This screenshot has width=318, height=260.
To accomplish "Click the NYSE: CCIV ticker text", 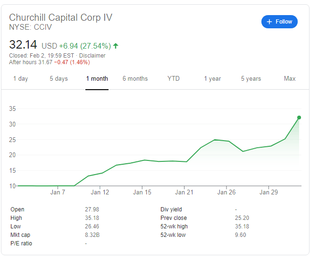I will click(x=31, y=27).
